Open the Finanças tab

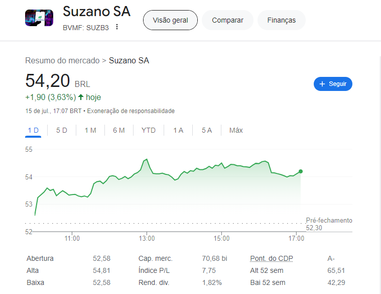[281, 20]
